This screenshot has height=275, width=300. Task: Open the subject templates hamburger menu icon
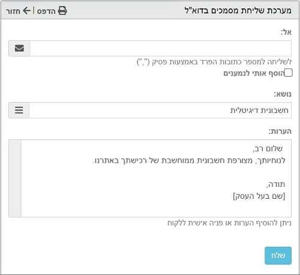(19, 110)
